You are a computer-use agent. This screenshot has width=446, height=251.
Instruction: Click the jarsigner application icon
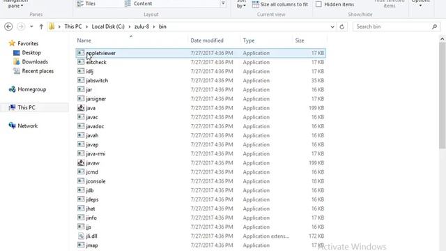click(x=81, y=98)
